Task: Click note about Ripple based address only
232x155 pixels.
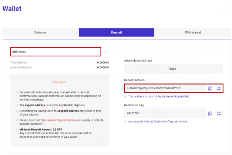Action: [x=159, y=97]
